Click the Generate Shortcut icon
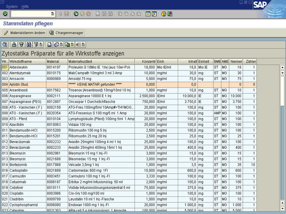 click(154, 14)
